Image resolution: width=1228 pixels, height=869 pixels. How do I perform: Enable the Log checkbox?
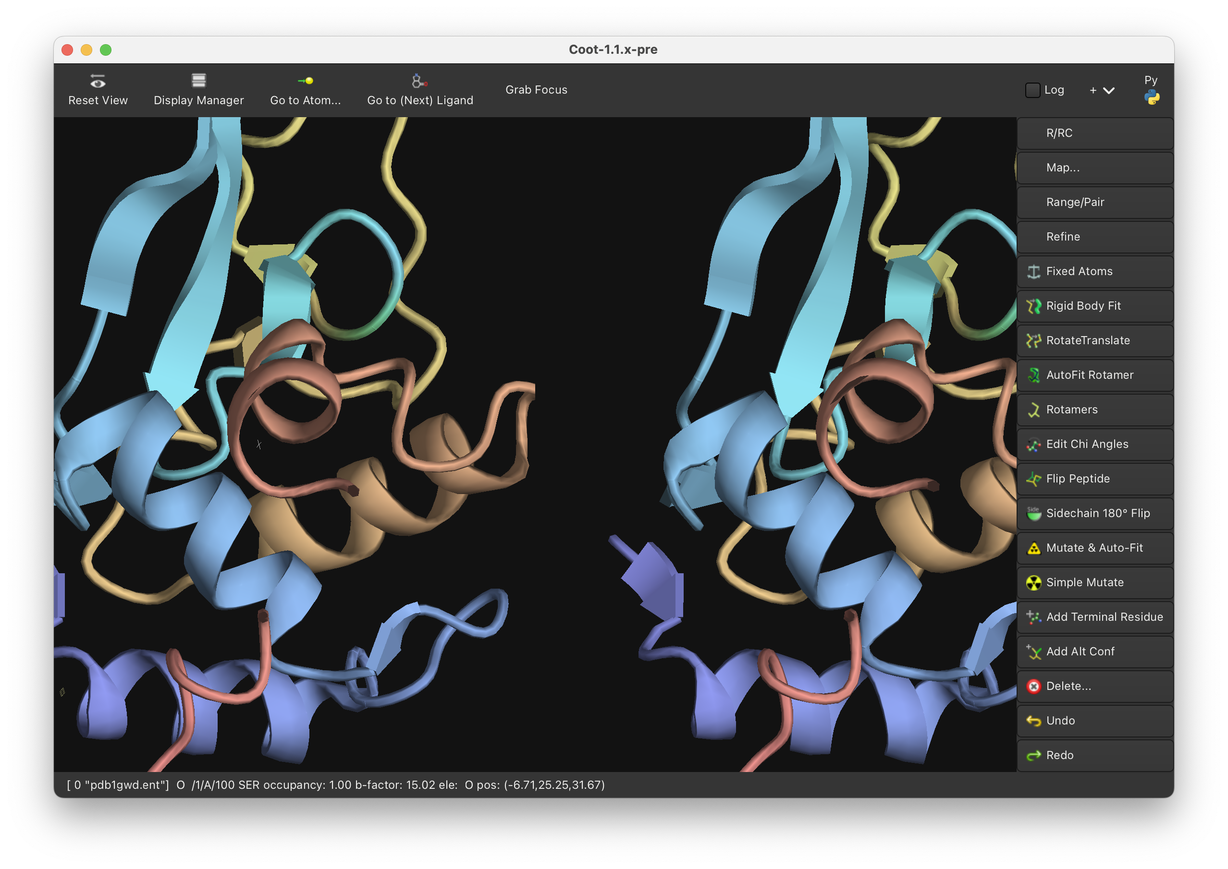[1032, 90]
